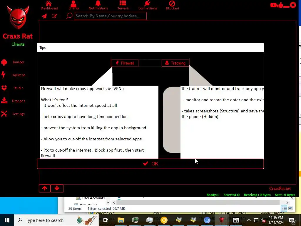
Task: Open injection from the sidebar
Action: pyautogui.click(x=14, y=75)
